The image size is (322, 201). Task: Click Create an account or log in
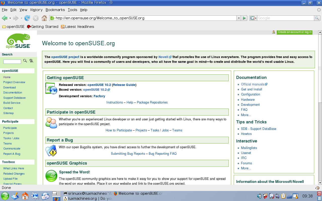pyautogui.click(x=295, y=32)
